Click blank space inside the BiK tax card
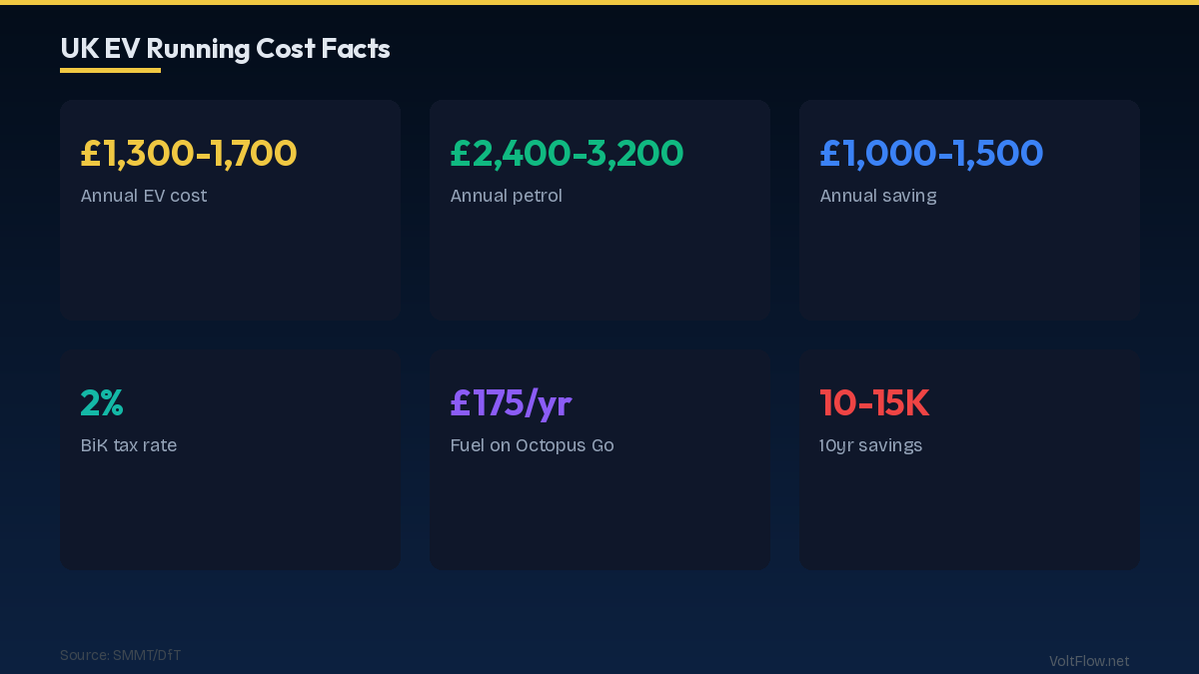Screen dimensions: 1199x674 tap(230, 514)
